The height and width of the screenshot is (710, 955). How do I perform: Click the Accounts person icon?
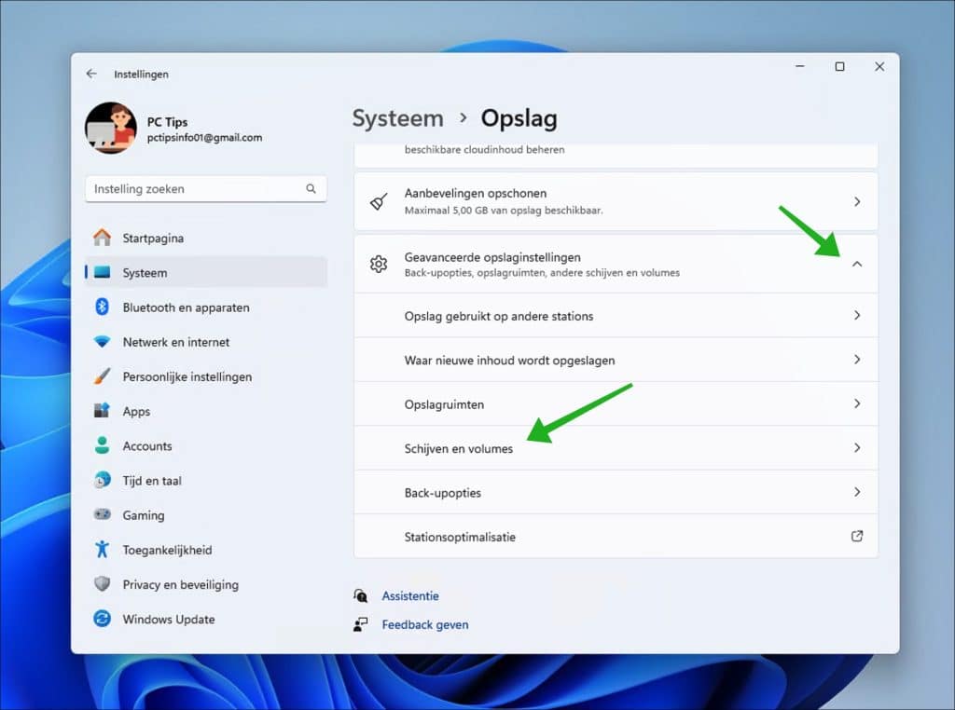(103, 445)
